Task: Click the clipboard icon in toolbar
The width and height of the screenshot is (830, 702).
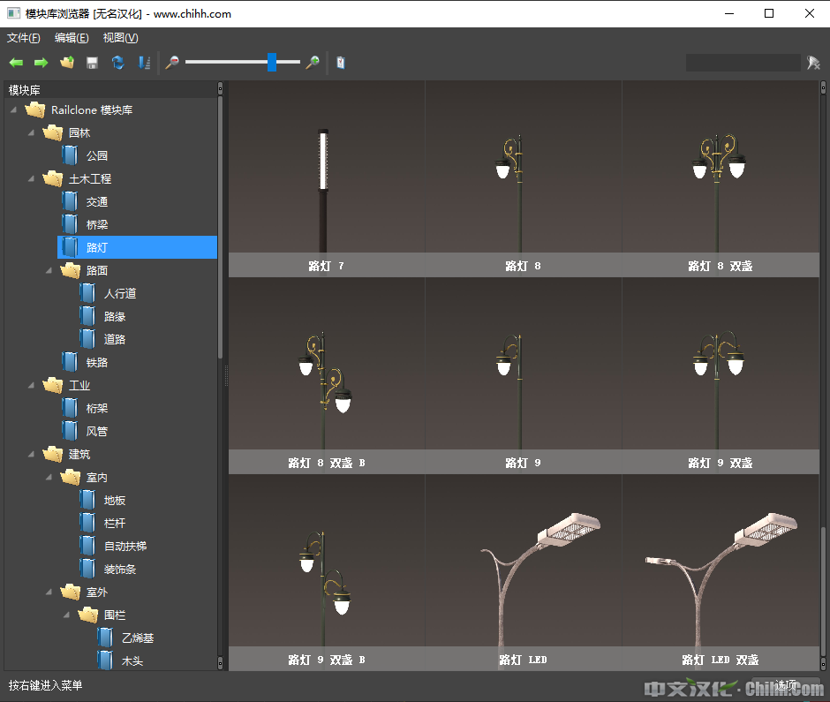Action: tap(341, 63)
